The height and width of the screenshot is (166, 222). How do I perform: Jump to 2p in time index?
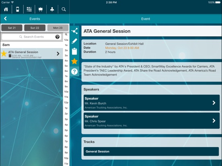tap(66, 113)
